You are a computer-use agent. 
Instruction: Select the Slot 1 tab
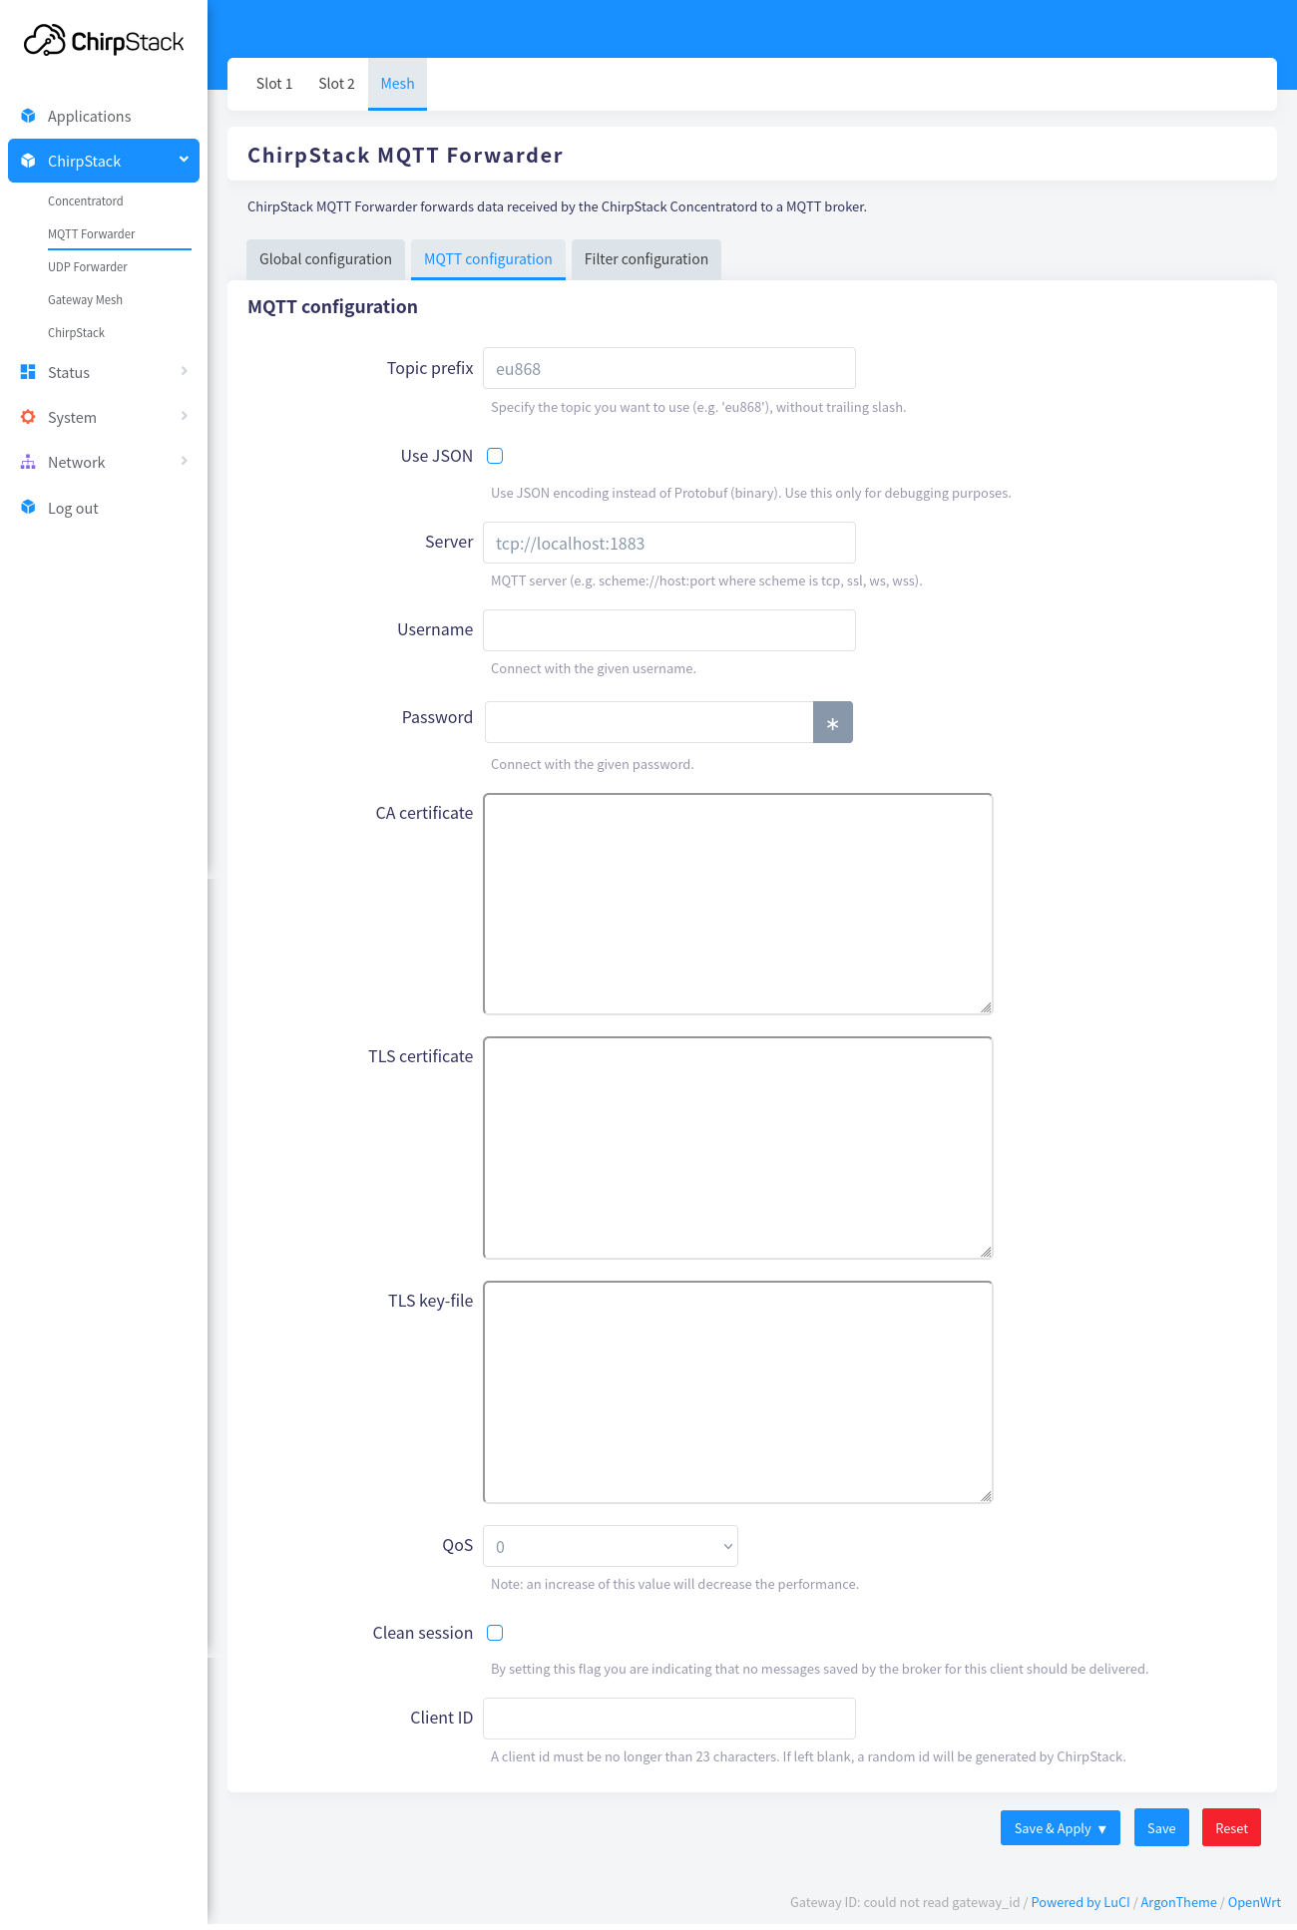point(274,84)
